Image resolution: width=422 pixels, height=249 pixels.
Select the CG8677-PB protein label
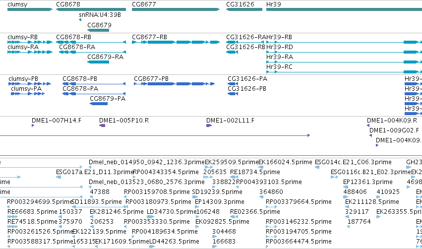click(x=151, y=79)
